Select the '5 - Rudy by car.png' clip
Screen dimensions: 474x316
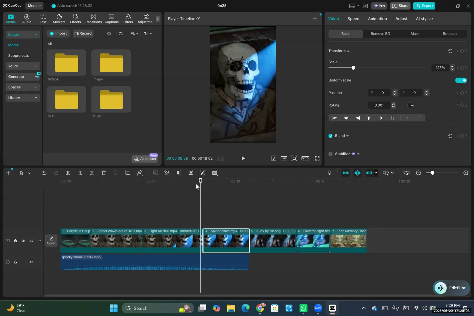273,240
